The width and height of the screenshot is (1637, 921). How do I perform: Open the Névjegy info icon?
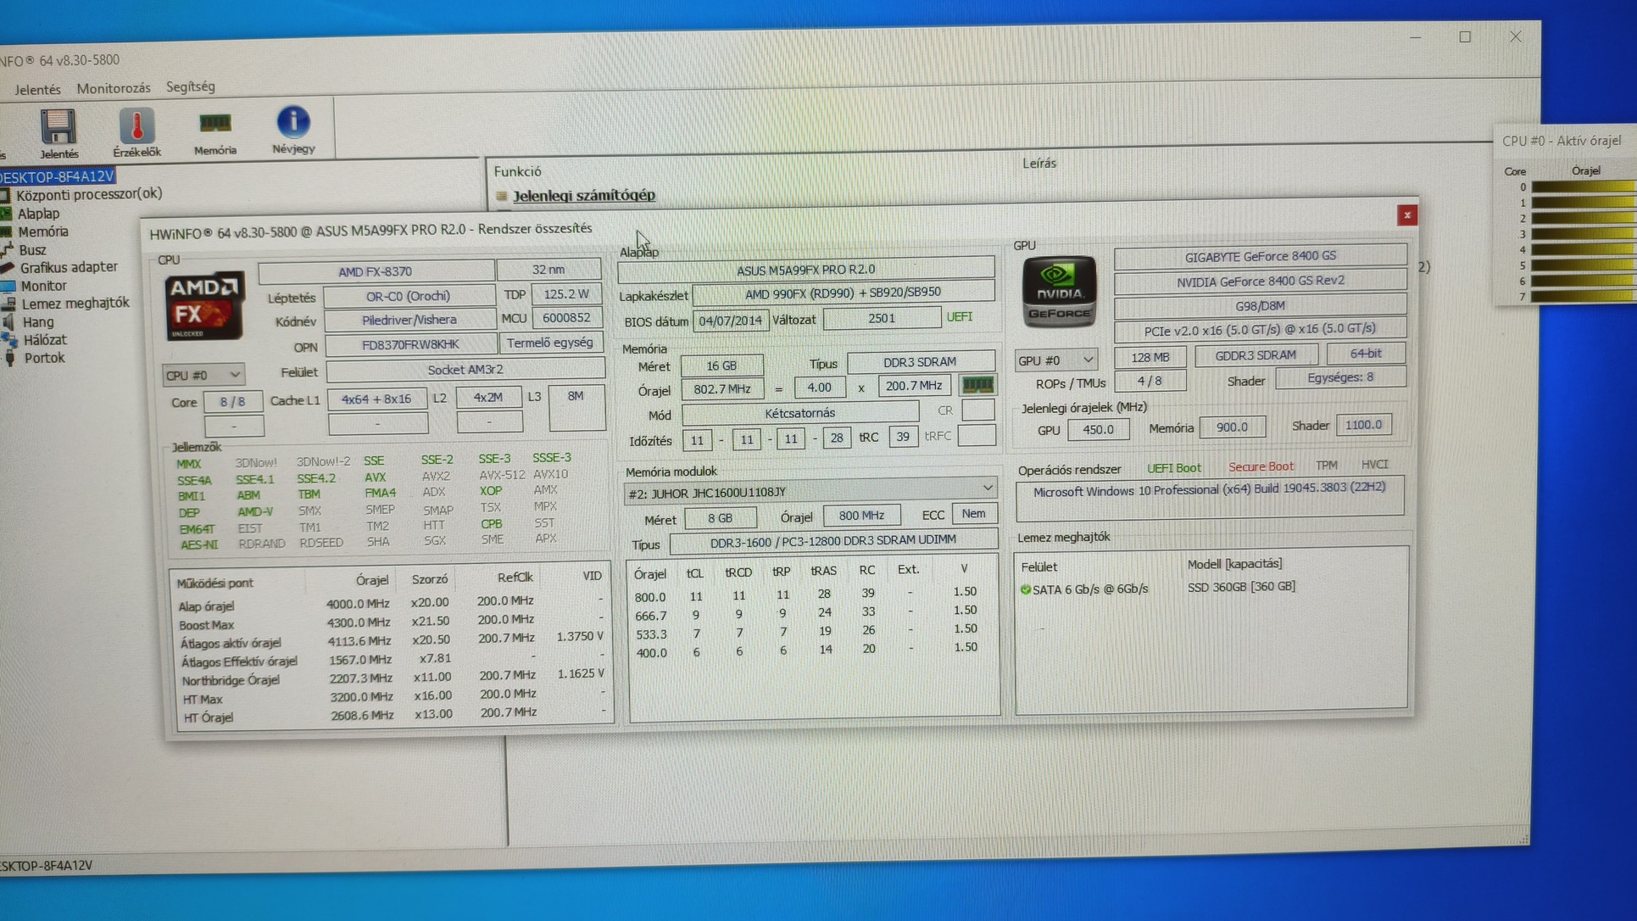pos(293,123)
